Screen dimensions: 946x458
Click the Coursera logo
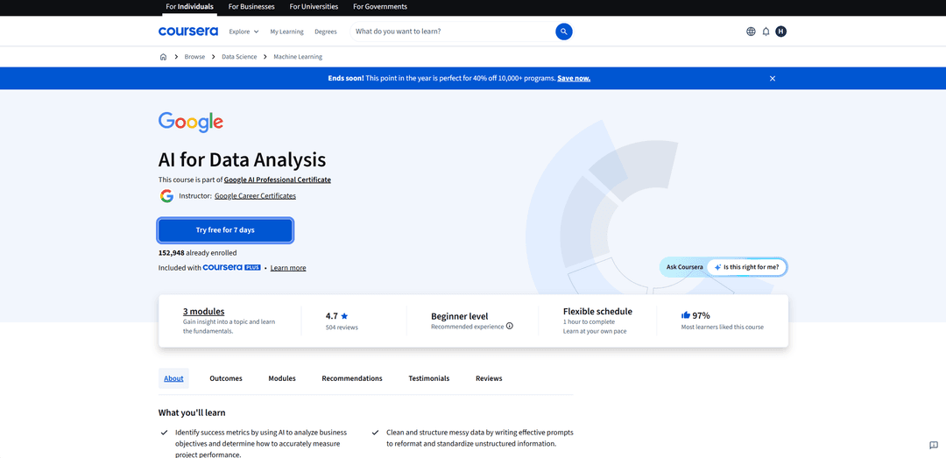coord(187,32)
